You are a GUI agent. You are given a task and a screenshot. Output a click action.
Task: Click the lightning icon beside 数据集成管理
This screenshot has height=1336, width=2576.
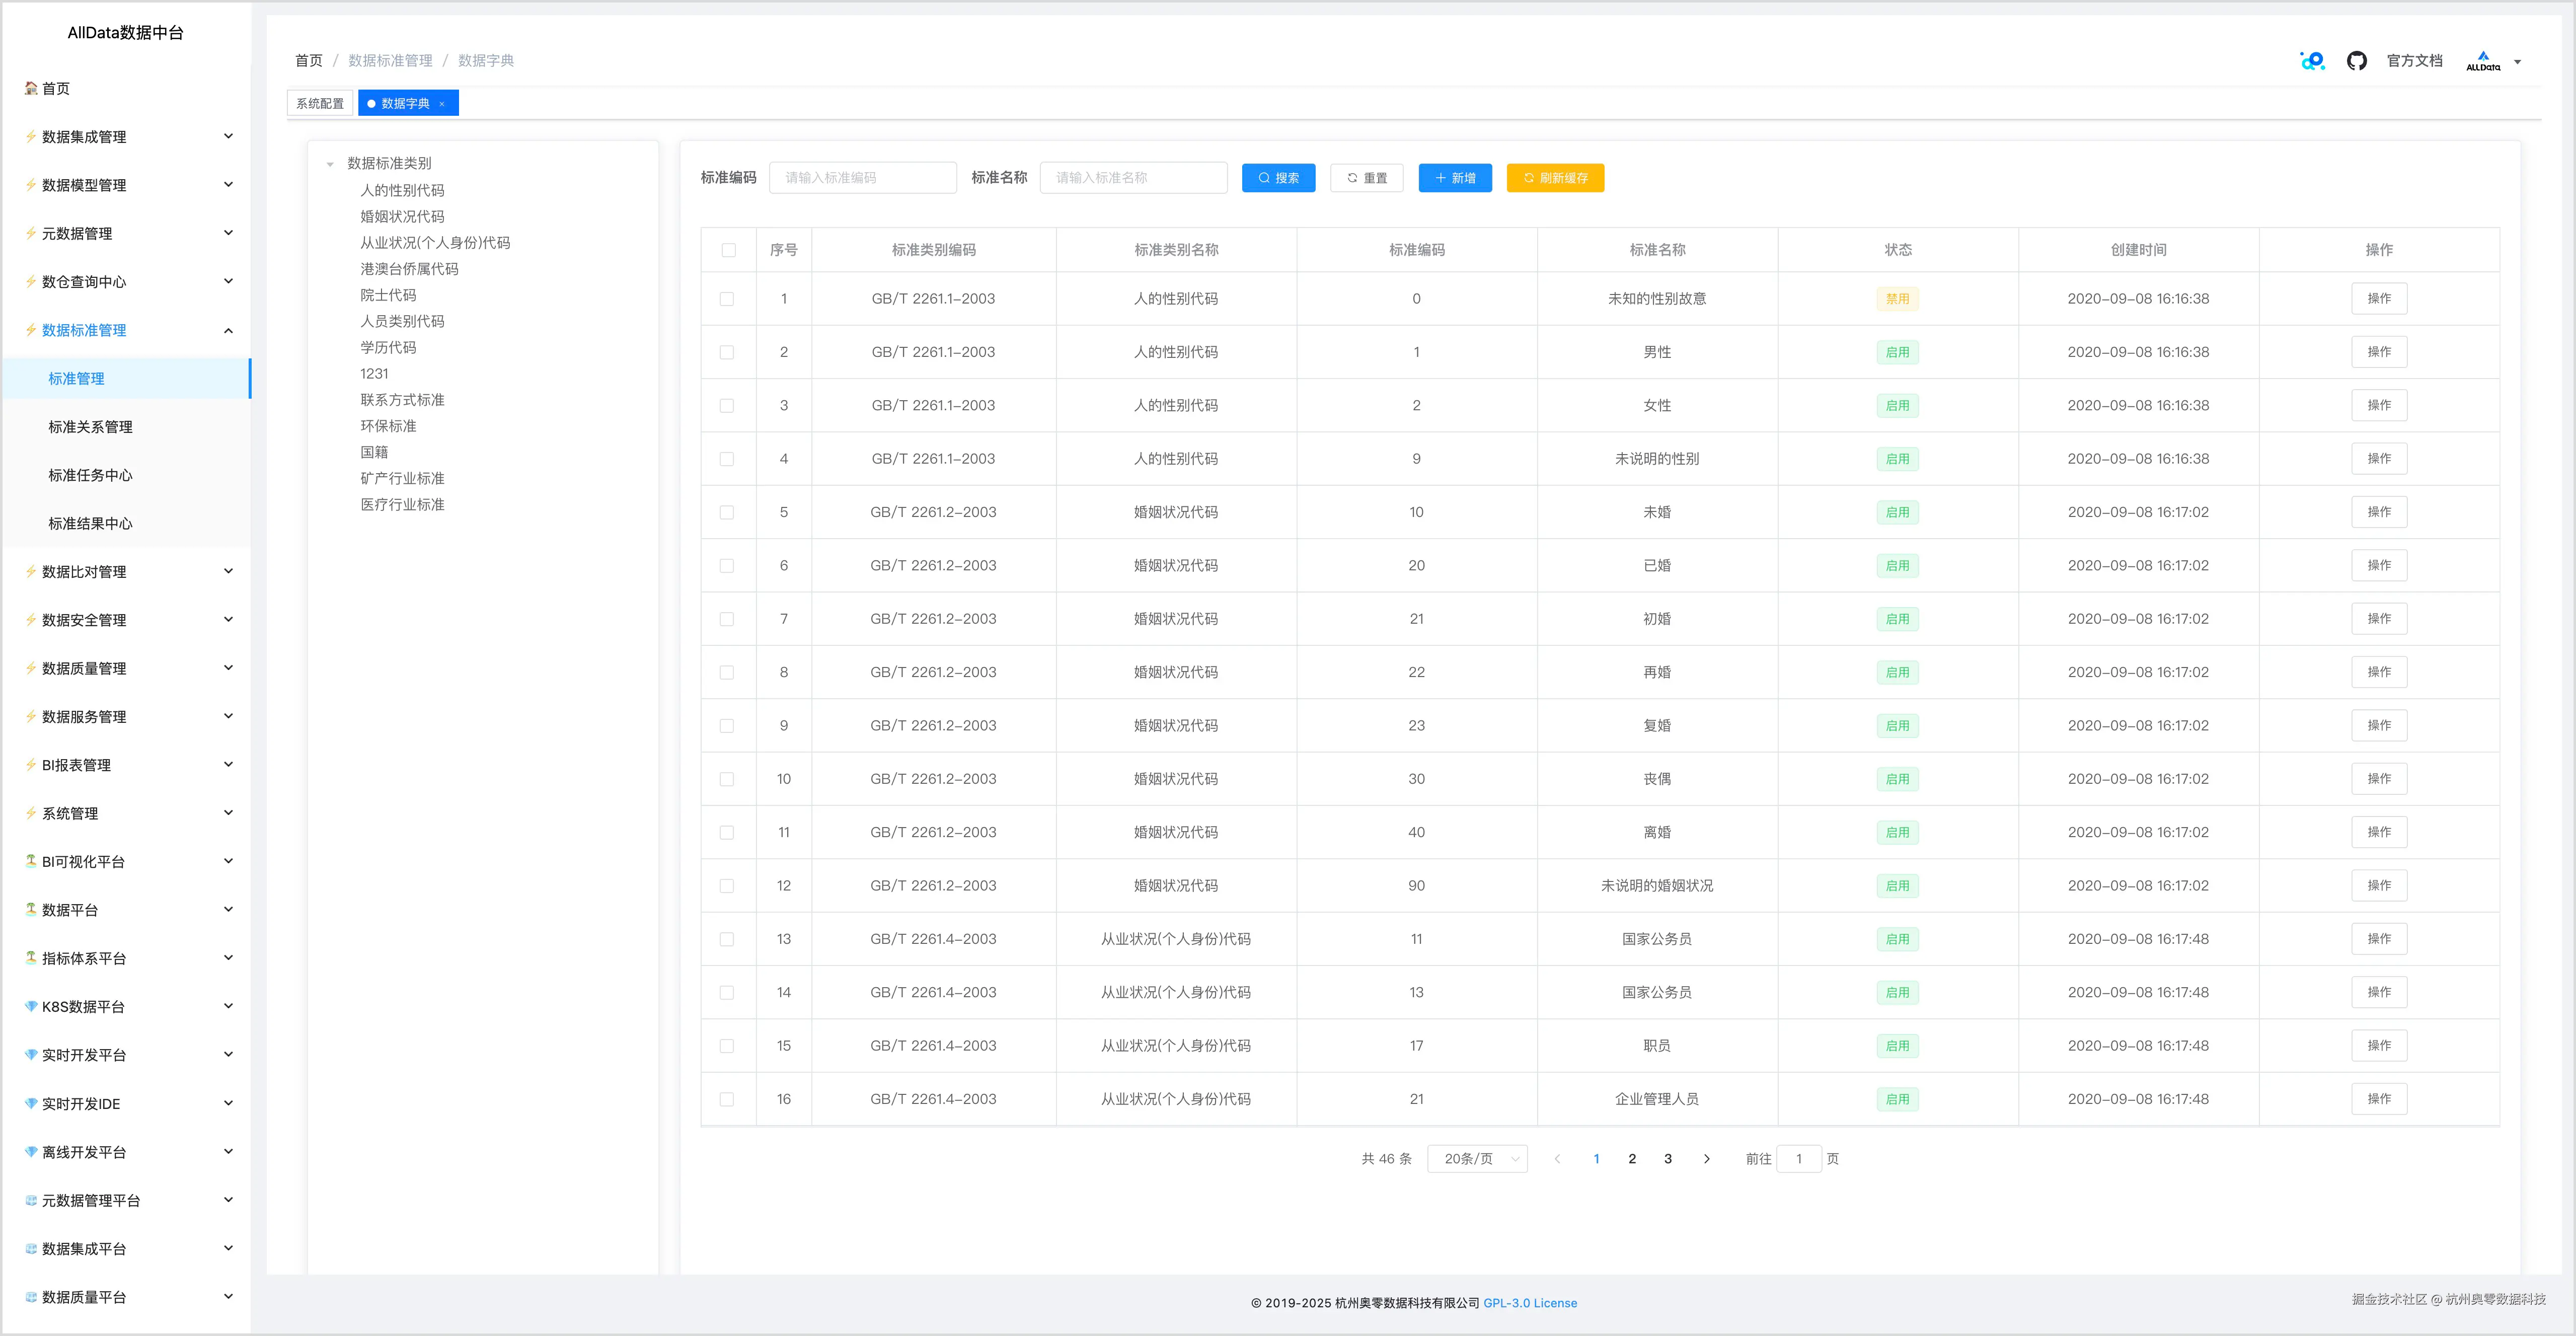[31, 137]
